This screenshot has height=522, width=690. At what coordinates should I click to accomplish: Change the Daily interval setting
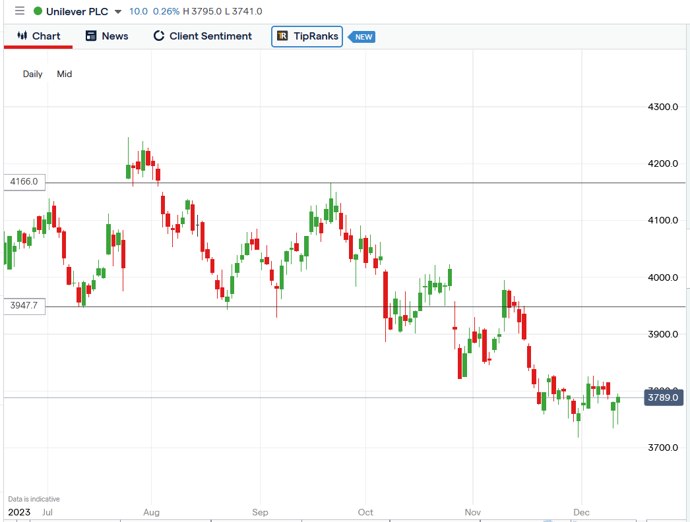click(32, 74)
